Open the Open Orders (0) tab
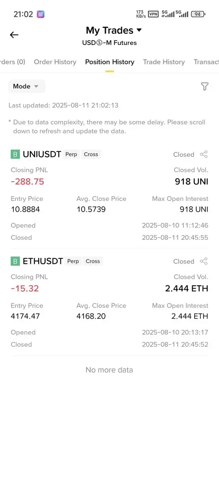Image resolution: width=219 pixels, height=486 pixels. pyautogui.click(x=13, y=62)
